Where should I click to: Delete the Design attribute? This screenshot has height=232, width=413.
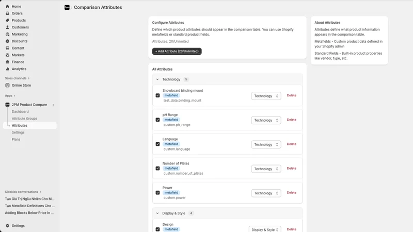[291, 229]
